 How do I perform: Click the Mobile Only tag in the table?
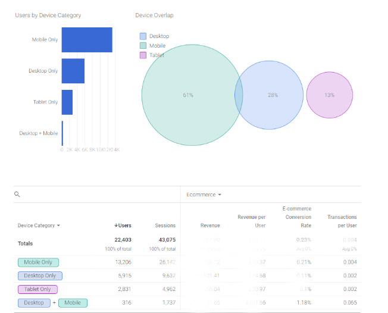[x=38, y=262]
